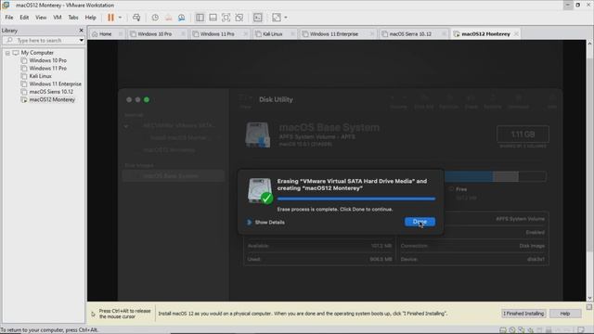The image size is (594, 334).
Task: Open the Help menu
Action: point(91,18)
